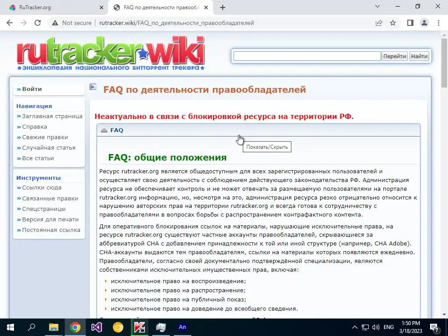Open the Постоянная ссылка link
The width and height of the screenshot is (448, 336).
pos(51,230)
